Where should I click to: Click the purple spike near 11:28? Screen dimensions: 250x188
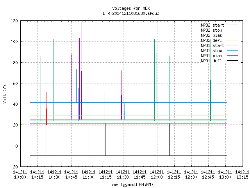coord(121,95)
